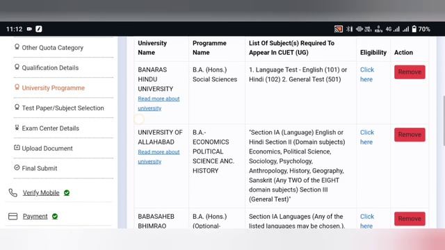The width and height of the screenshot is (445, 250).
Task: Open eligibility link for Babasaheb Bhimrao row
Action: [x=367, y=221]
